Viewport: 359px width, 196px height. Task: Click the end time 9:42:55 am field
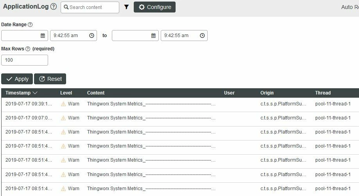(x=184, y=36)
